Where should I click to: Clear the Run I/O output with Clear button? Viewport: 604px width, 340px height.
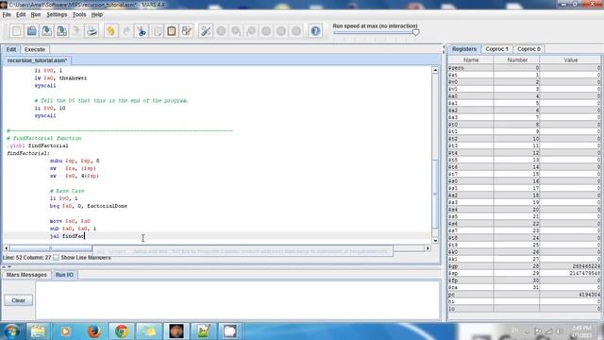coord(18,300)
